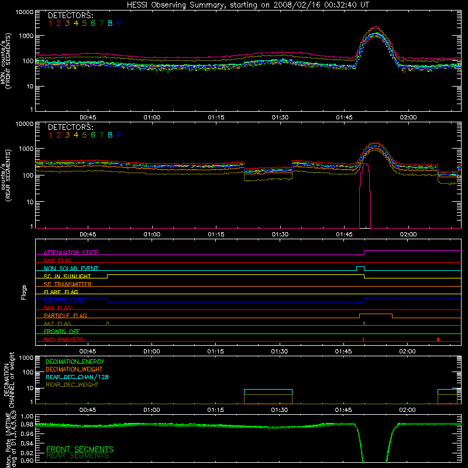Viewport: 468px width, 468px height.
Task: Click DETECTORS: heading in front-segments panel
Action: click(x=70, y=15)
